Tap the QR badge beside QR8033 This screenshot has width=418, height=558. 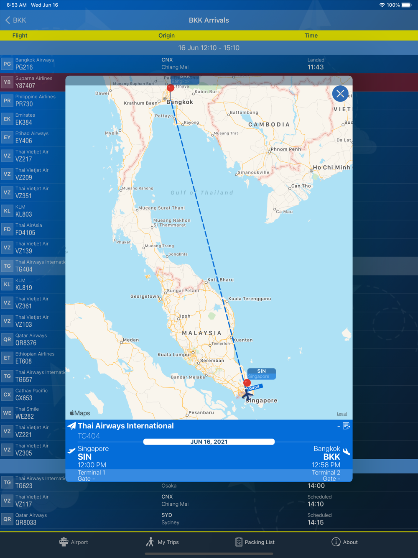(x=7, y=519)
